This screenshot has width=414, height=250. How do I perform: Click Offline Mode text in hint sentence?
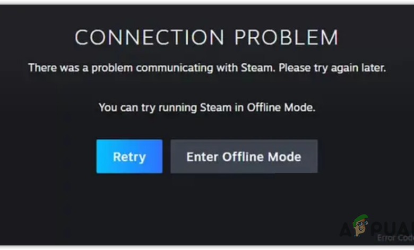point(281,107)
